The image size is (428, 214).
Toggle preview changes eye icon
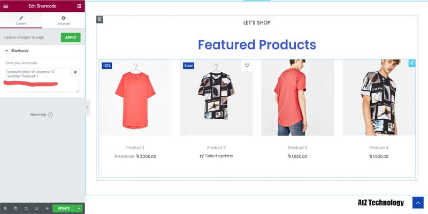click(47, 208)
